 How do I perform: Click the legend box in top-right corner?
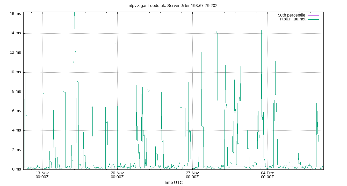pos(299,17)
